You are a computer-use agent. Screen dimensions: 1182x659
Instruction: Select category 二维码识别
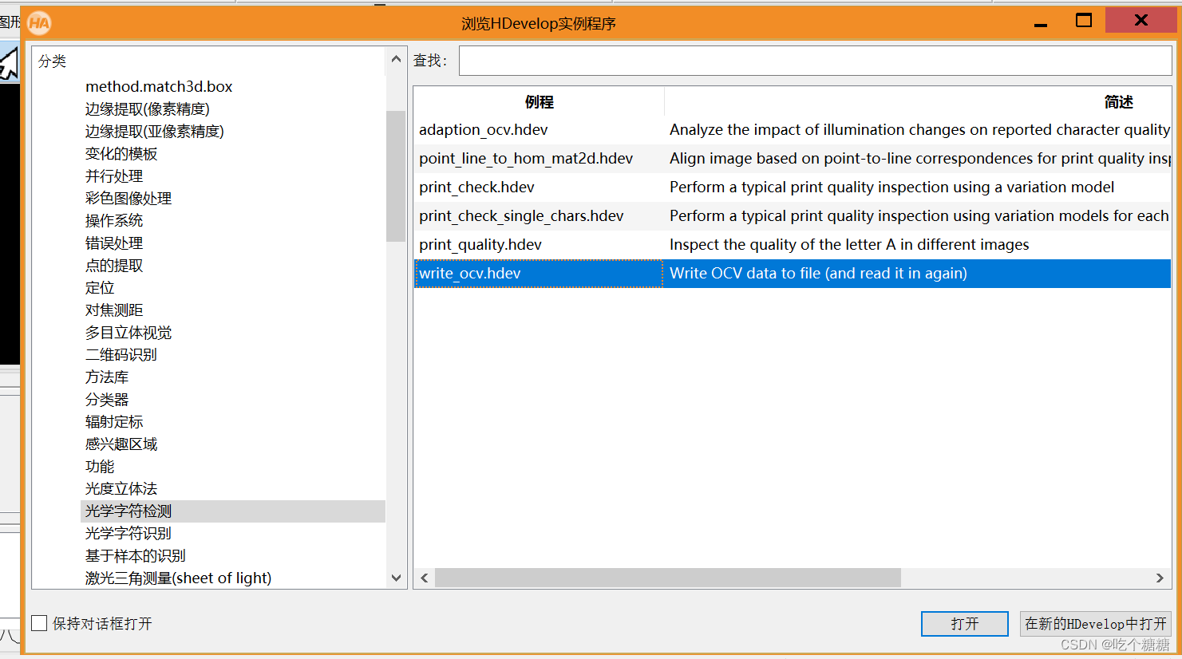pos(121,354)
